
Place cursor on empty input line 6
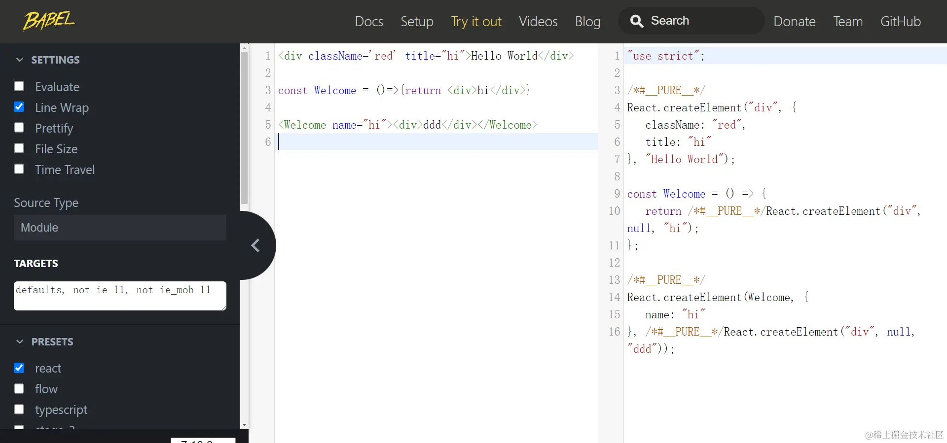pos(437,142)
